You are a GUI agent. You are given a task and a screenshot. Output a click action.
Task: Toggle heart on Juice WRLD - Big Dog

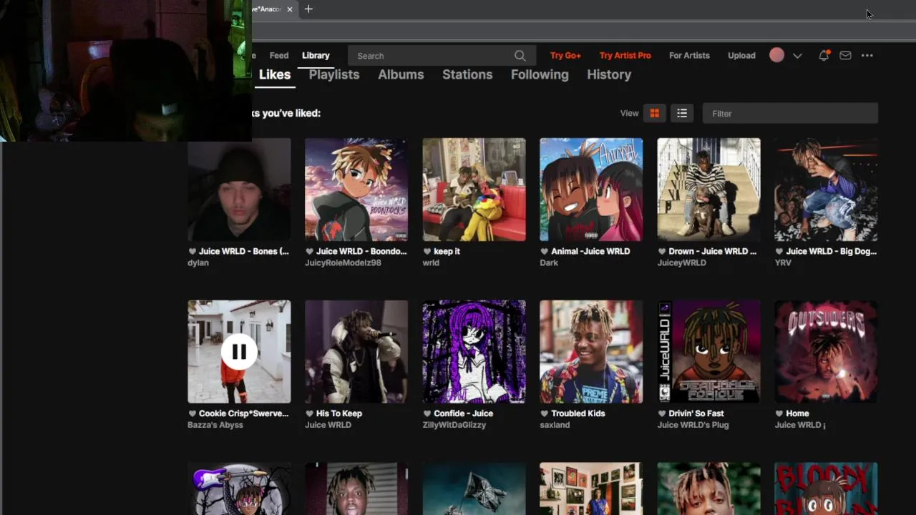[x=779, y=251]
